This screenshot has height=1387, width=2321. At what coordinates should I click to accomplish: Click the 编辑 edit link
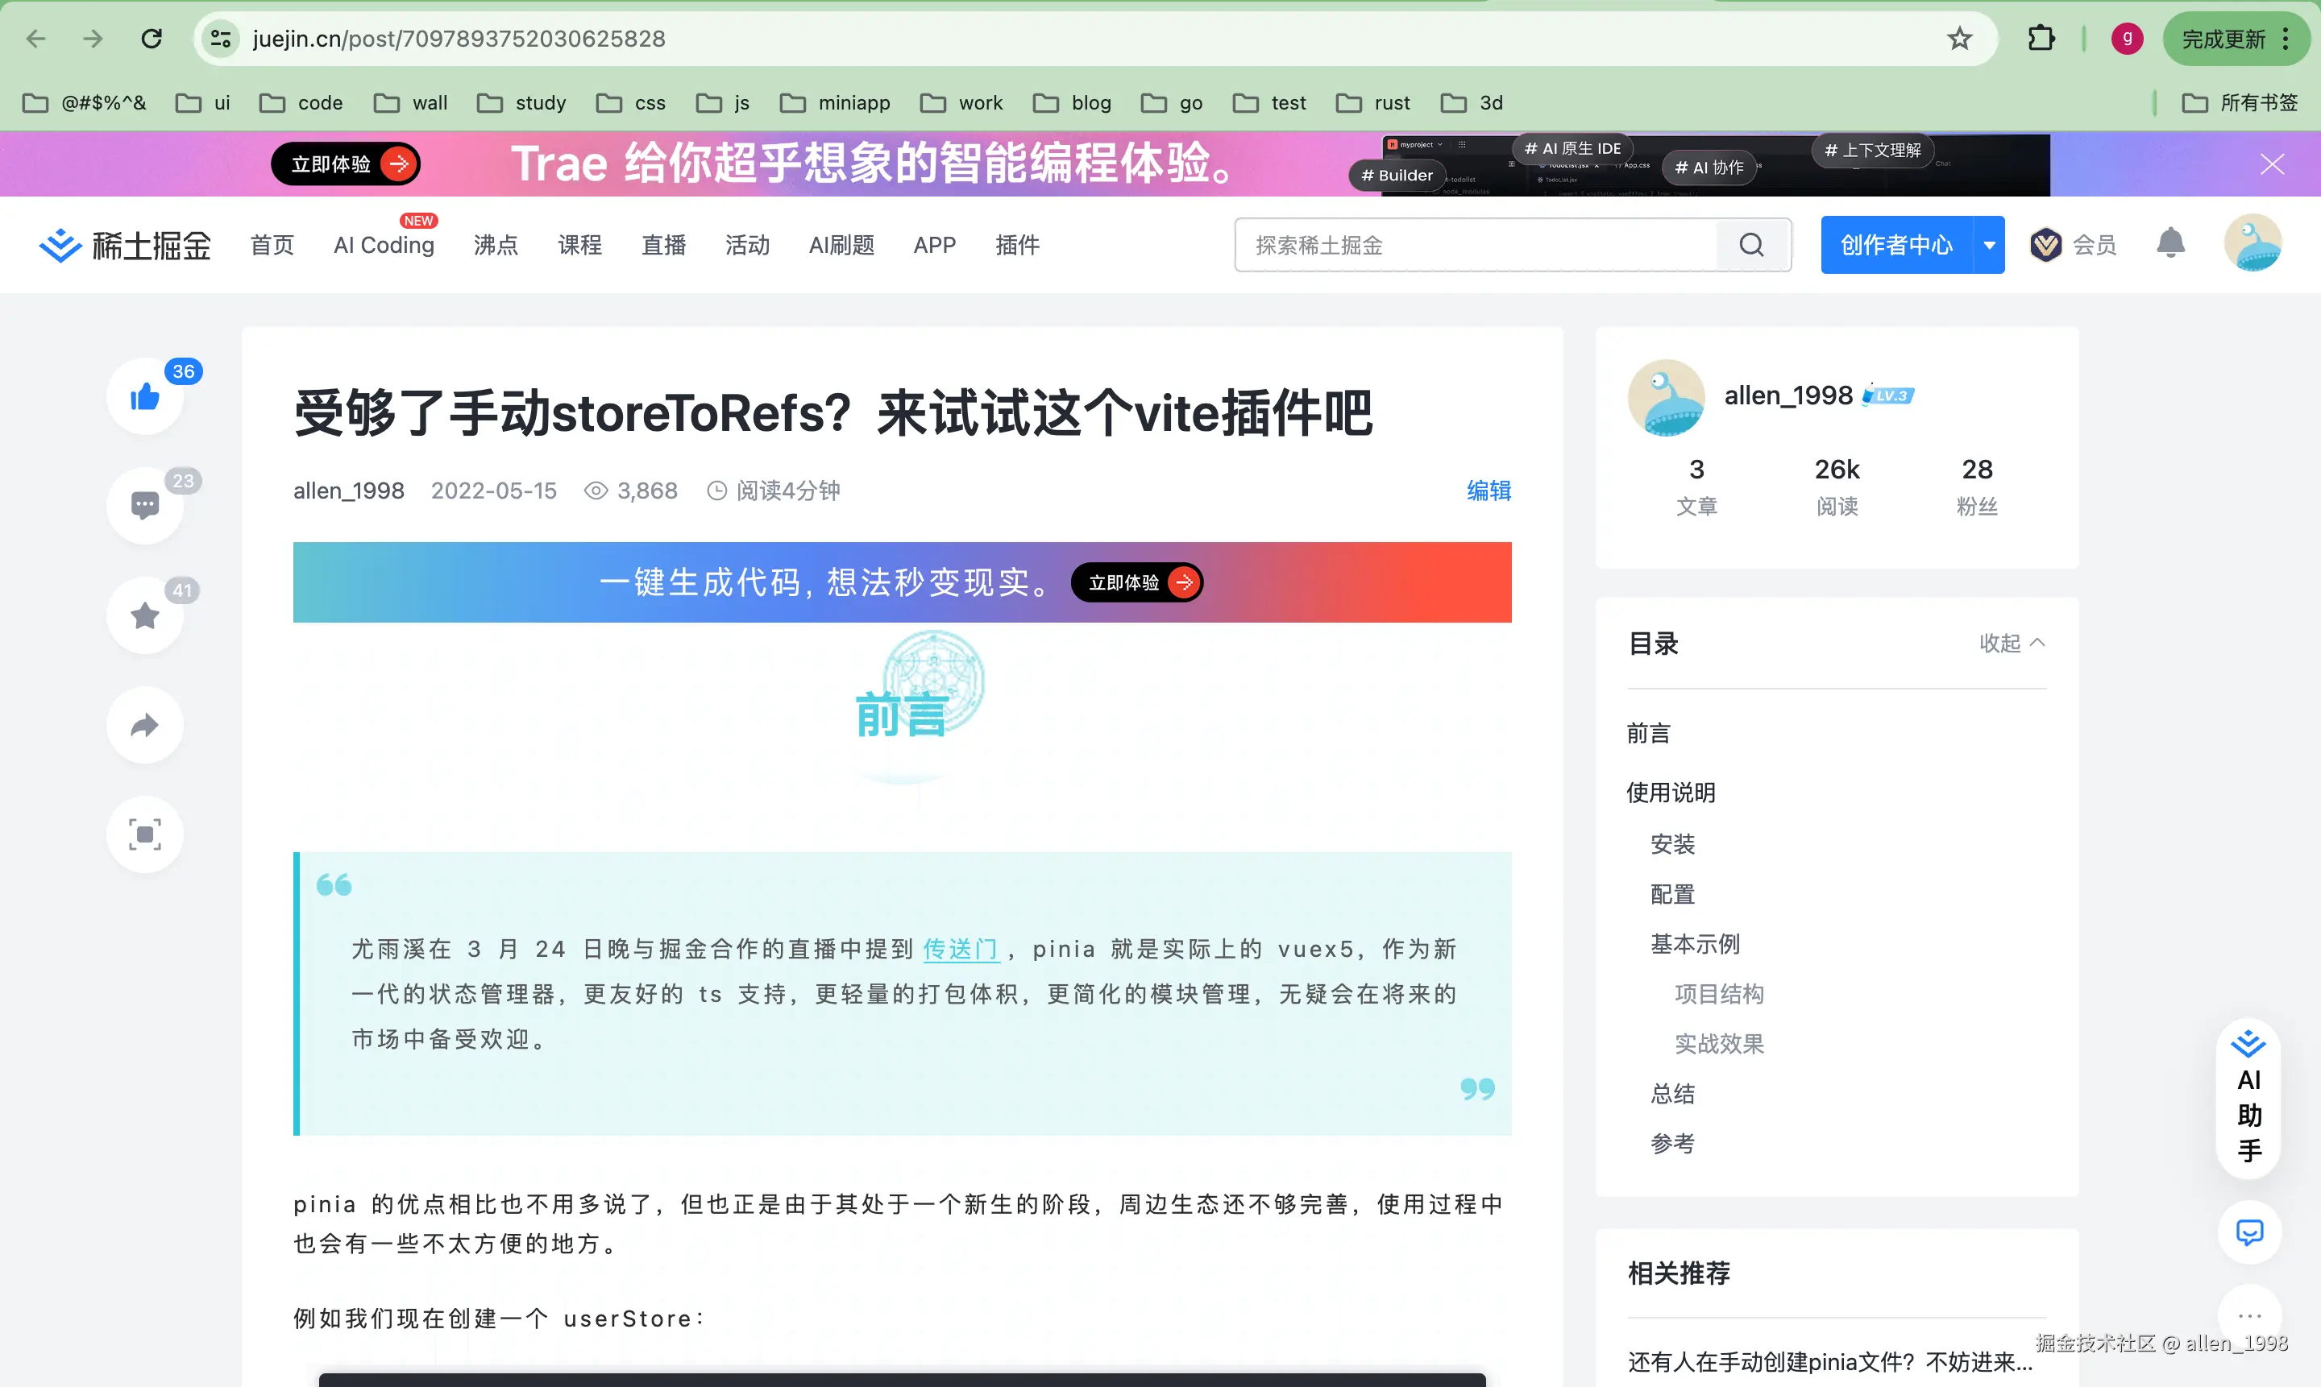[x=1488, y=491]
